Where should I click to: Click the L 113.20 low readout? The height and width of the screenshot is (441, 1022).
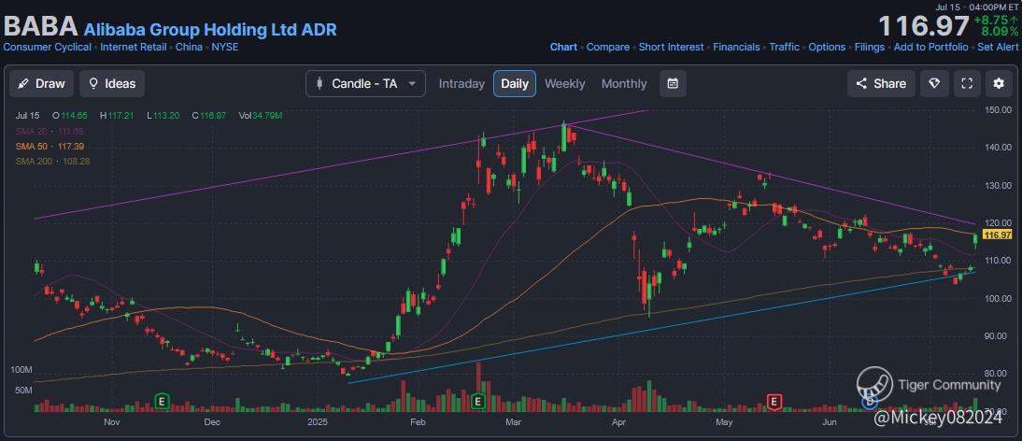click(163, 115)
